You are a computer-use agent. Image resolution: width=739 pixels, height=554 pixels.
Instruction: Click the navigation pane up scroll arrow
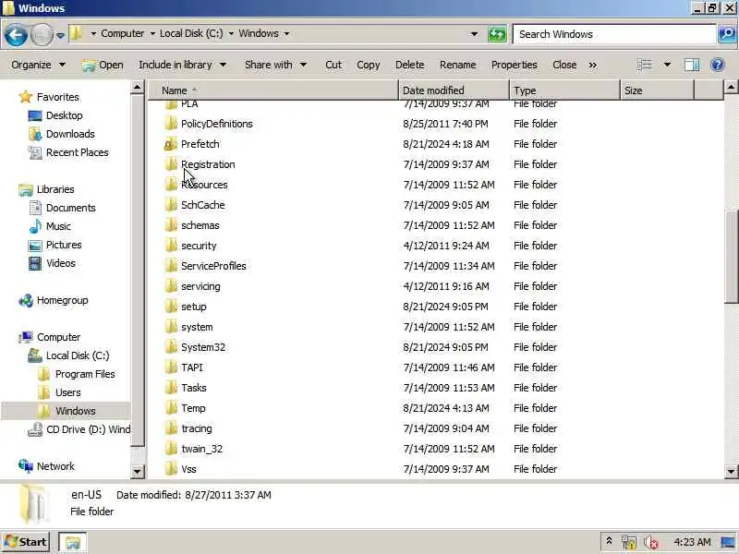pos(137,87)
